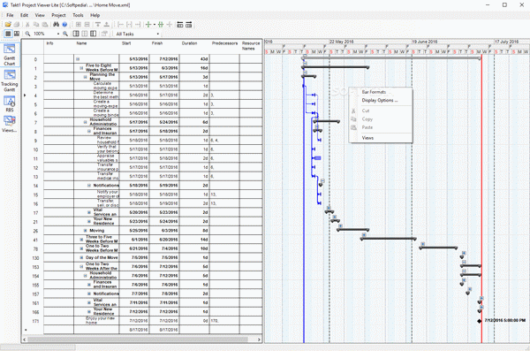Click the Duration column header
The image size is (530, 351).
(x=189, y=43)
